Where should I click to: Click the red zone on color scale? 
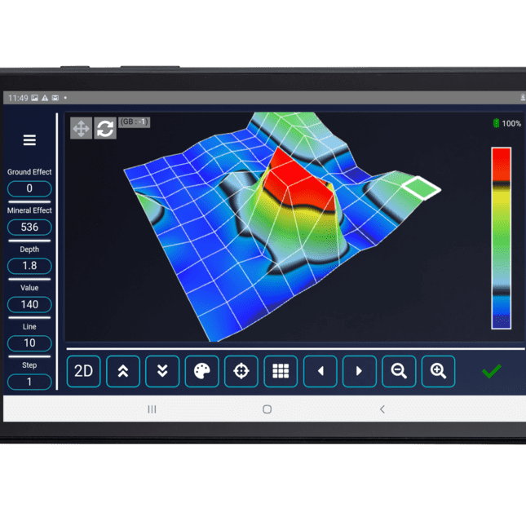pyautogui.click(x=501, y=161)
